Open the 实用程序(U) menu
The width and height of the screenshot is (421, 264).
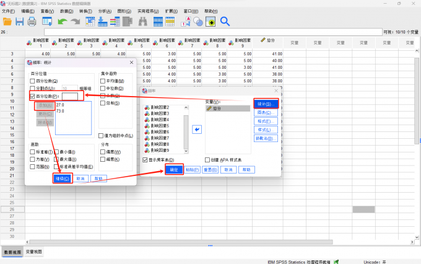click(148, 11)
